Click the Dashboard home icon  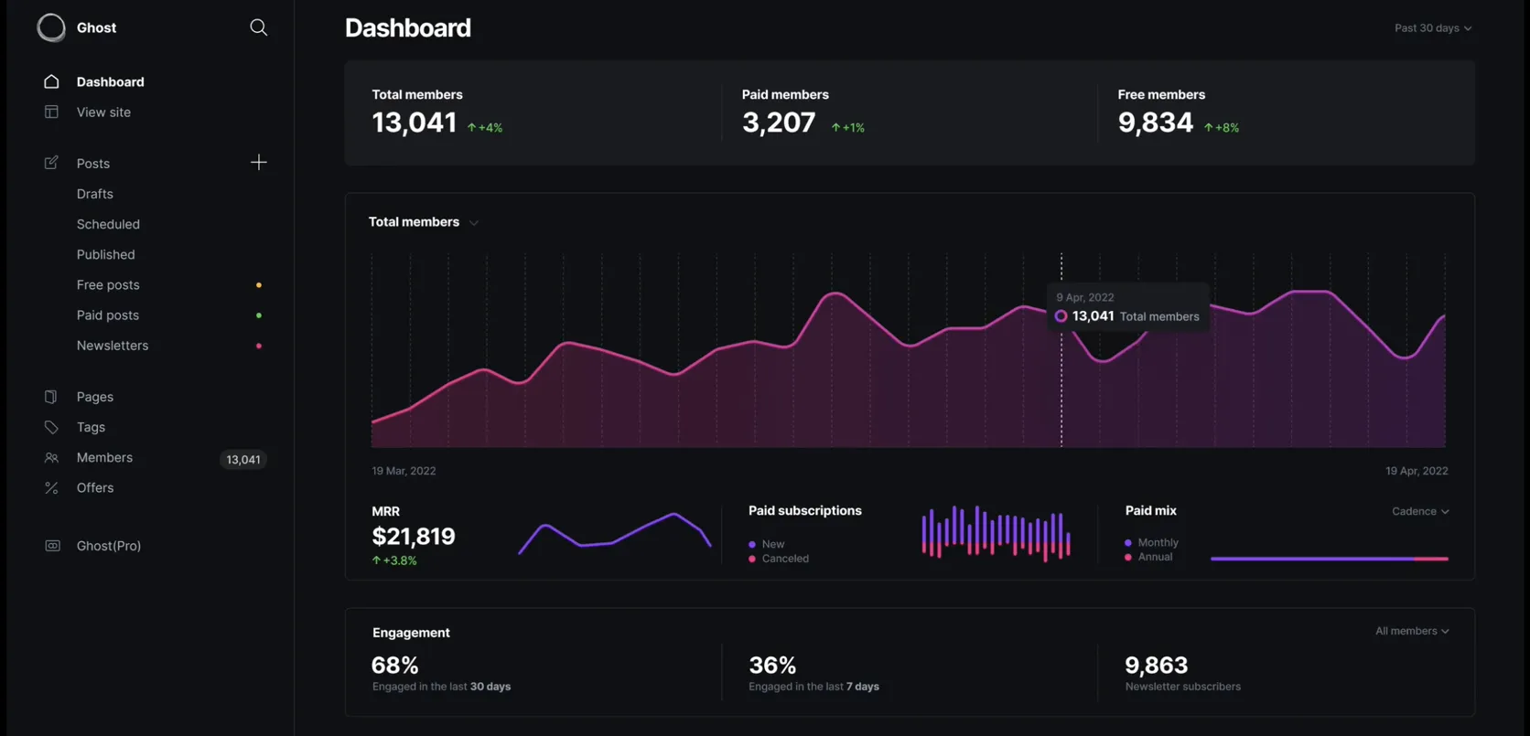pos(51,81)
